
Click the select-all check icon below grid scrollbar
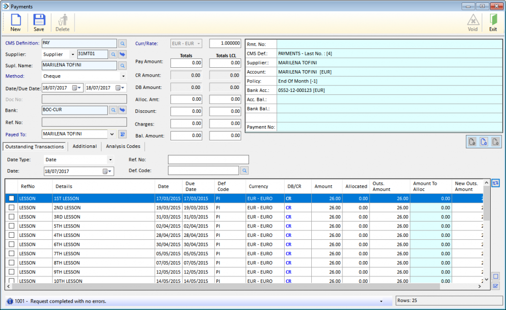[495, 286]
